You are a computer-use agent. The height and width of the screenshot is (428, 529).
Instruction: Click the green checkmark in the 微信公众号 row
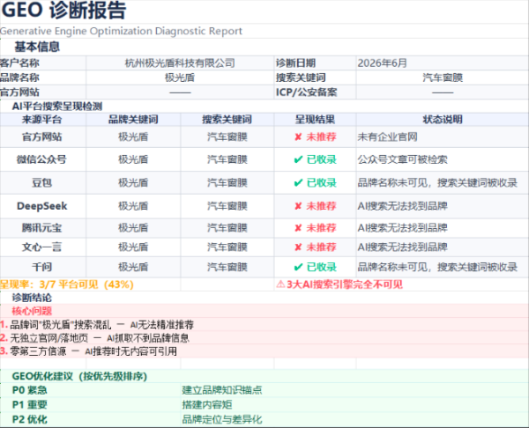pyautogui.click(x=298, y=159)
